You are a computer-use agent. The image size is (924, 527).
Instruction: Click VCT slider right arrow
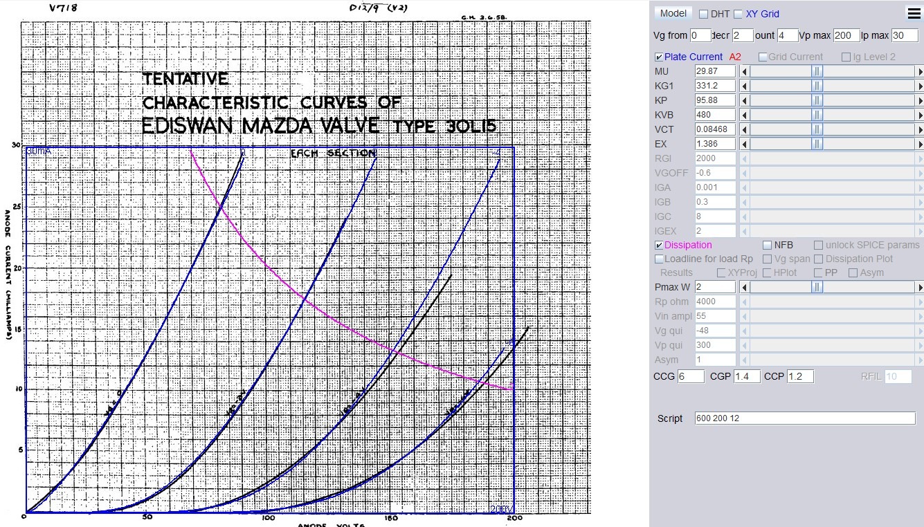[x=920, y=129]
